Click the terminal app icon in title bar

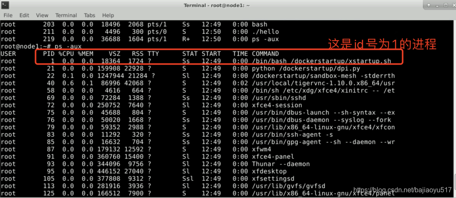[5, 5]
